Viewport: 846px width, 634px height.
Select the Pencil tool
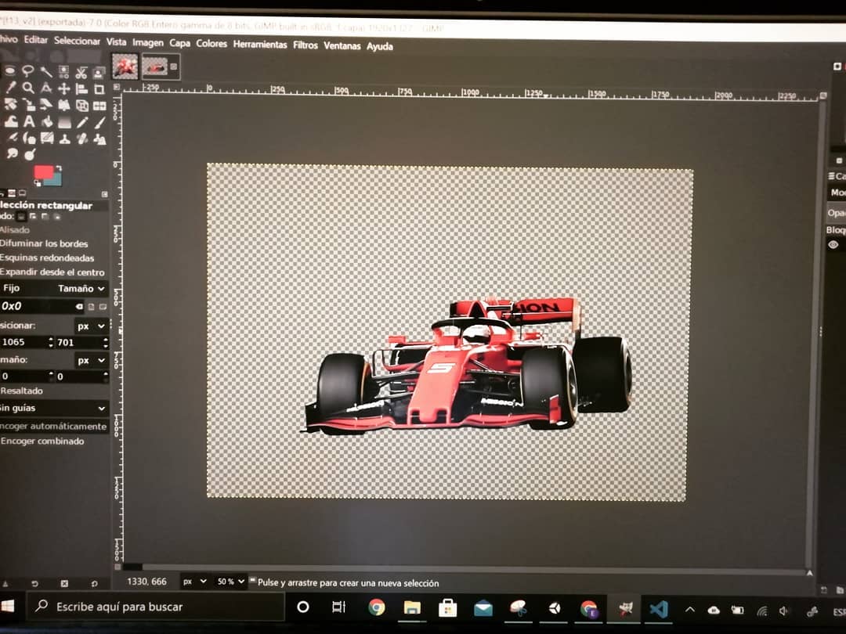click(x=82, y=123)
